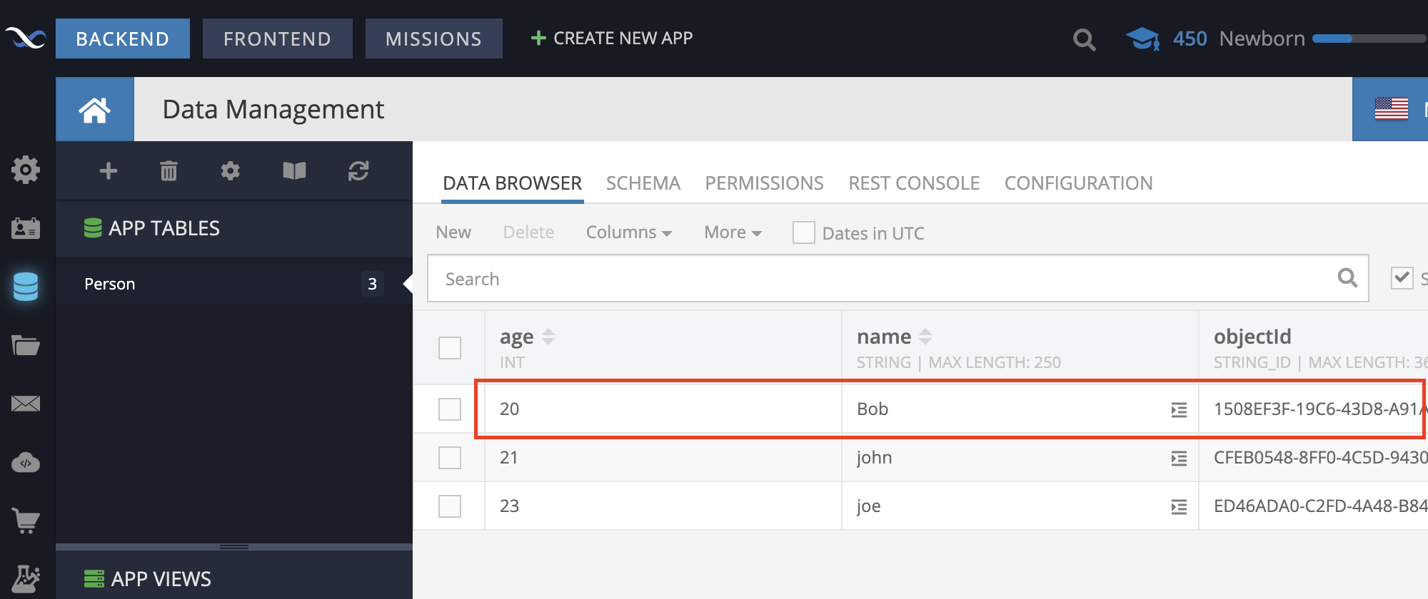Sort table by the name column

click(x=925, y=337)
